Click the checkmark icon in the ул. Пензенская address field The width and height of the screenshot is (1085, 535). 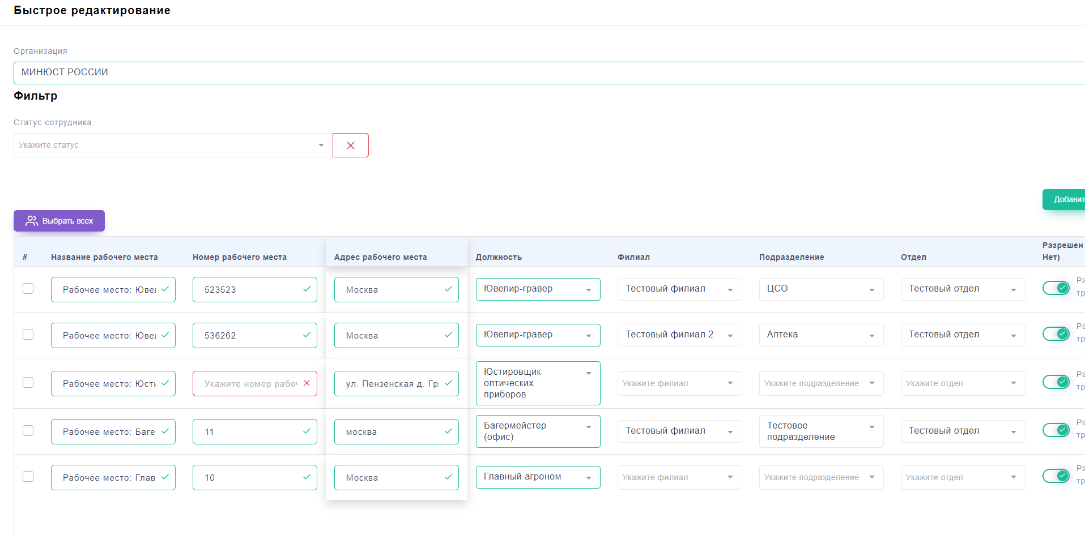[448, 383]
